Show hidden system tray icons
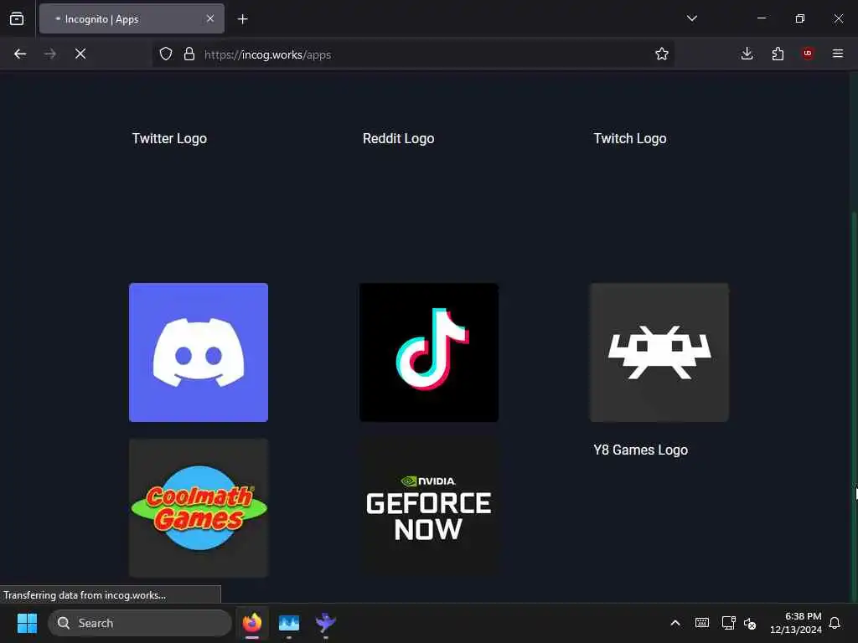 point(675,623)
